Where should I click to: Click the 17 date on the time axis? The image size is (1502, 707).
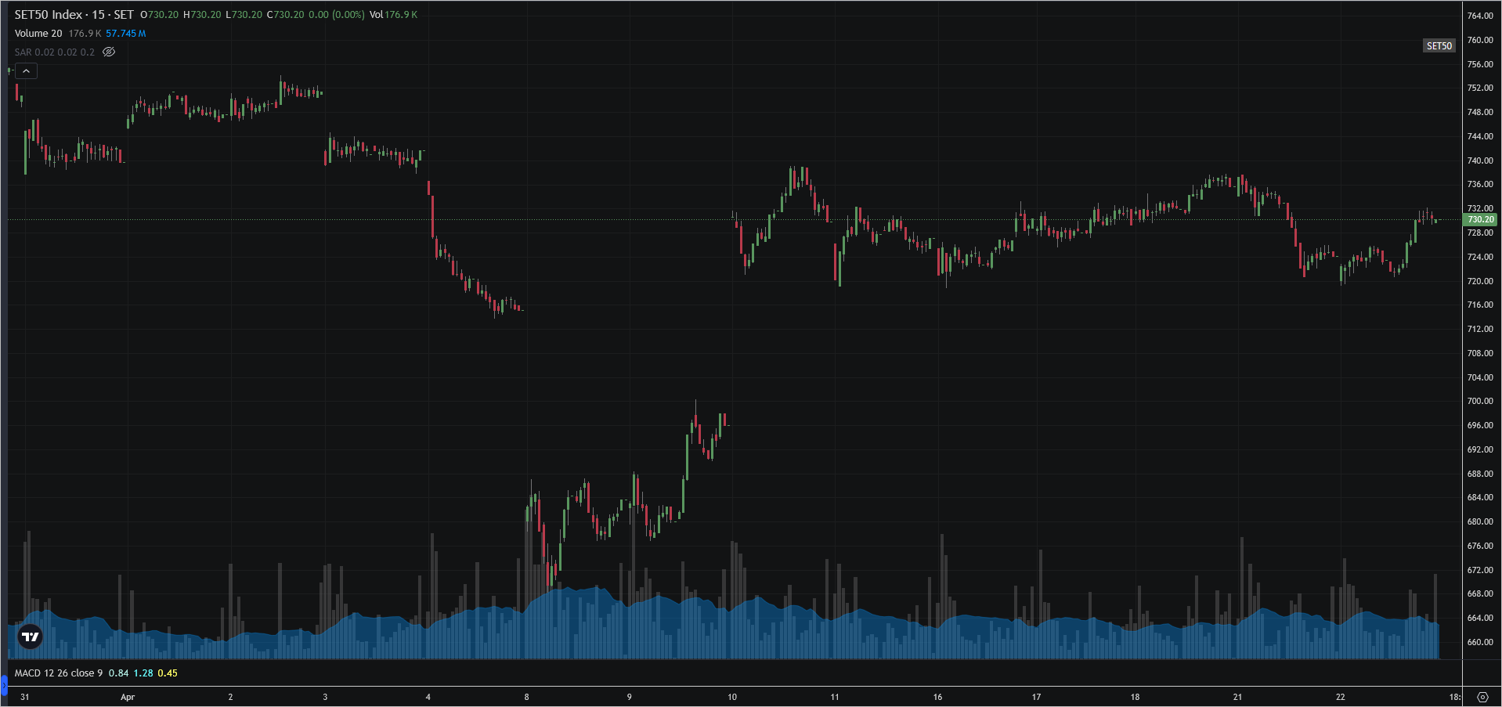pyautogui.click(x=1036, y=697)
